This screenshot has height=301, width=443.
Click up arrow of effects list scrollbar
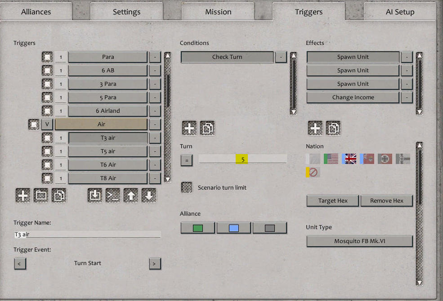point(420,55)
